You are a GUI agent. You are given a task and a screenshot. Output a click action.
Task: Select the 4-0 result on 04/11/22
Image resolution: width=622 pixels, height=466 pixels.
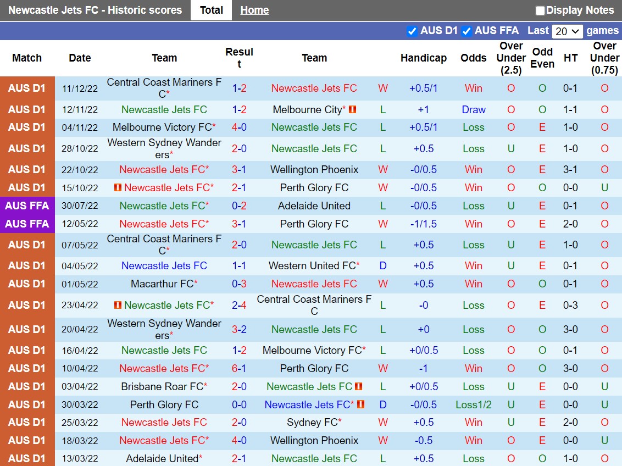pos(239,127)
